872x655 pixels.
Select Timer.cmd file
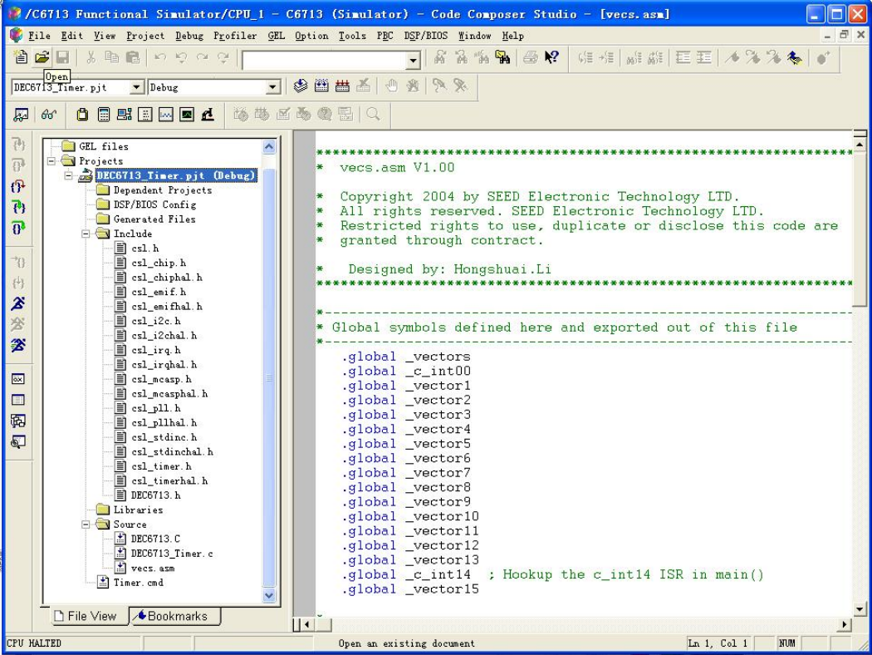(138, 583)
